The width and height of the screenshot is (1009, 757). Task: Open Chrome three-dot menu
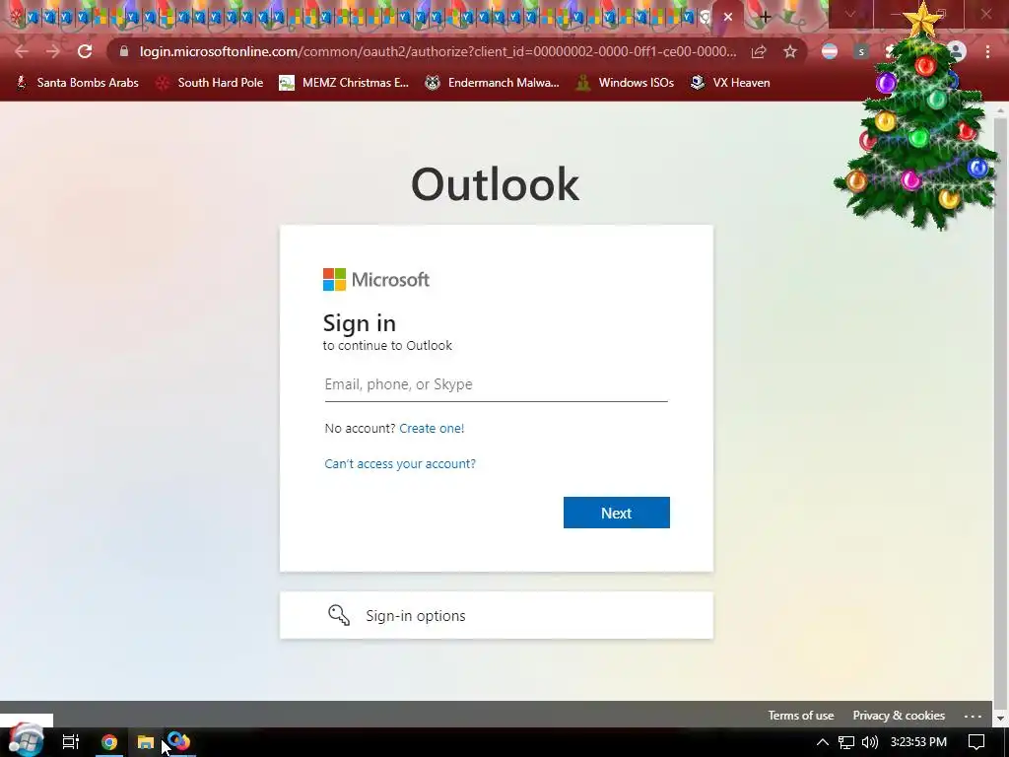click(987, 51)
